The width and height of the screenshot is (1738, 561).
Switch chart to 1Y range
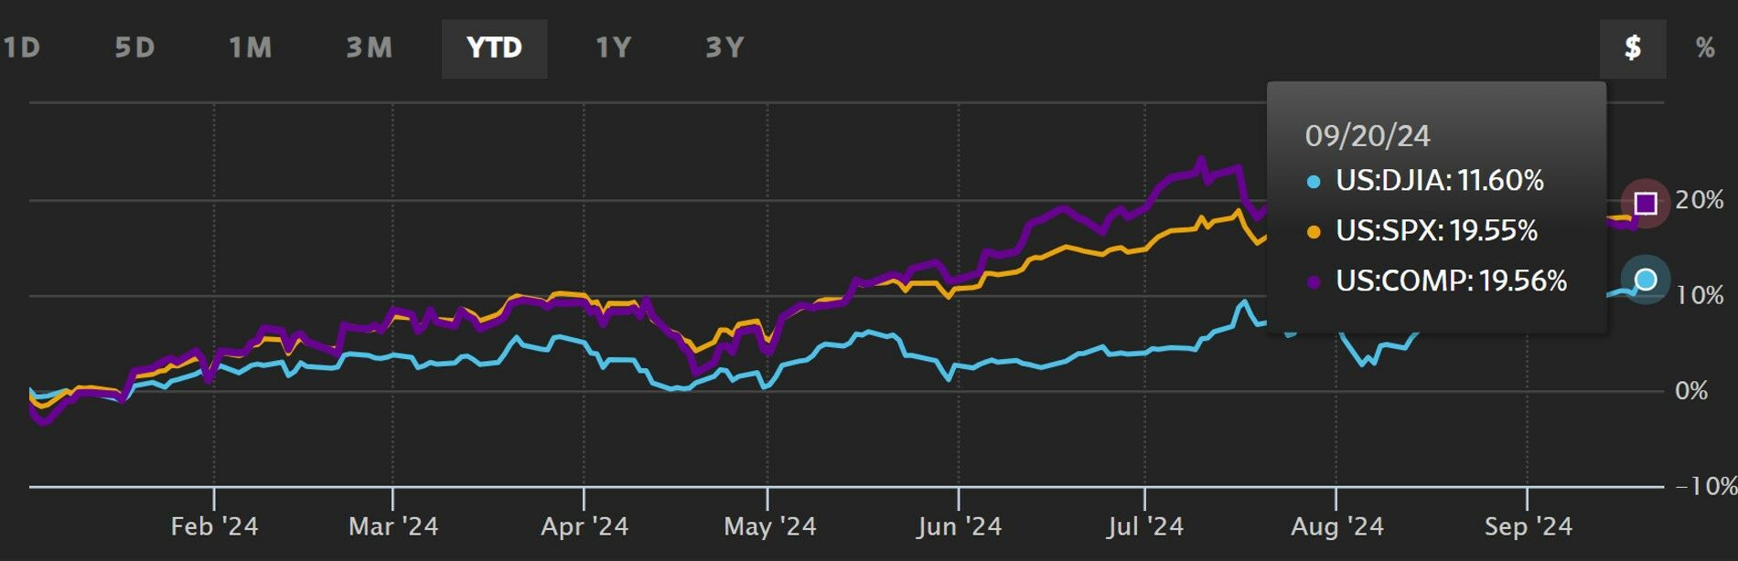coord(613,48)
